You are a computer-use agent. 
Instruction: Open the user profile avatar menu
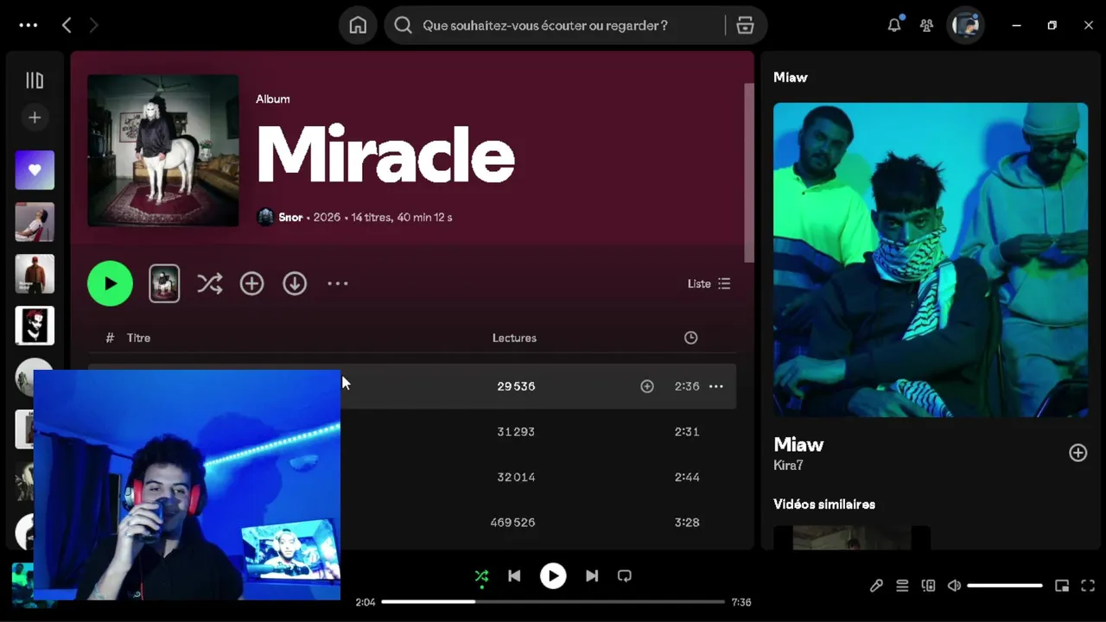click(965, 25)
